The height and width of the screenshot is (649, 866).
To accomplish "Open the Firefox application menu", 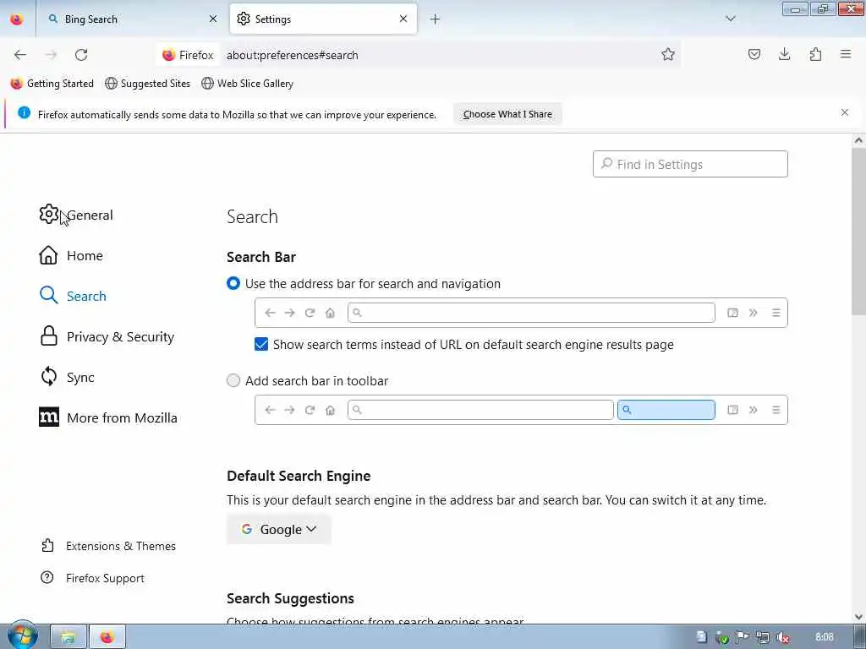I will click(846, 54).
